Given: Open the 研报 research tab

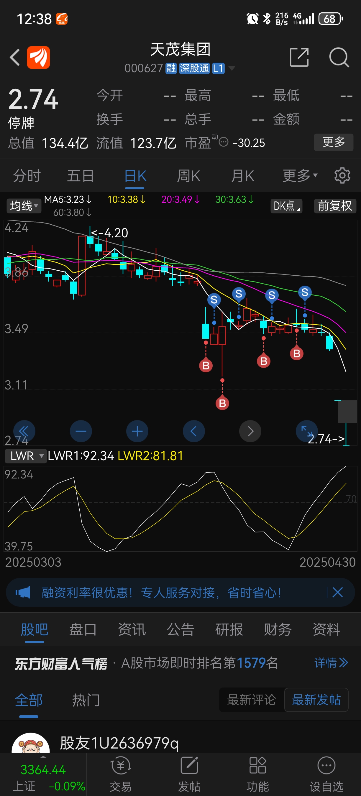Looking at the screenshot, I should pos(229,629).
